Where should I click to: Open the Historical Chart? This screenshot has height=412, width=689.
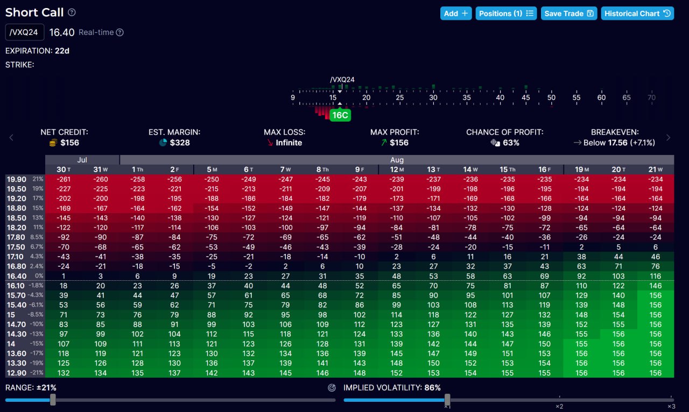coord(637,13)
